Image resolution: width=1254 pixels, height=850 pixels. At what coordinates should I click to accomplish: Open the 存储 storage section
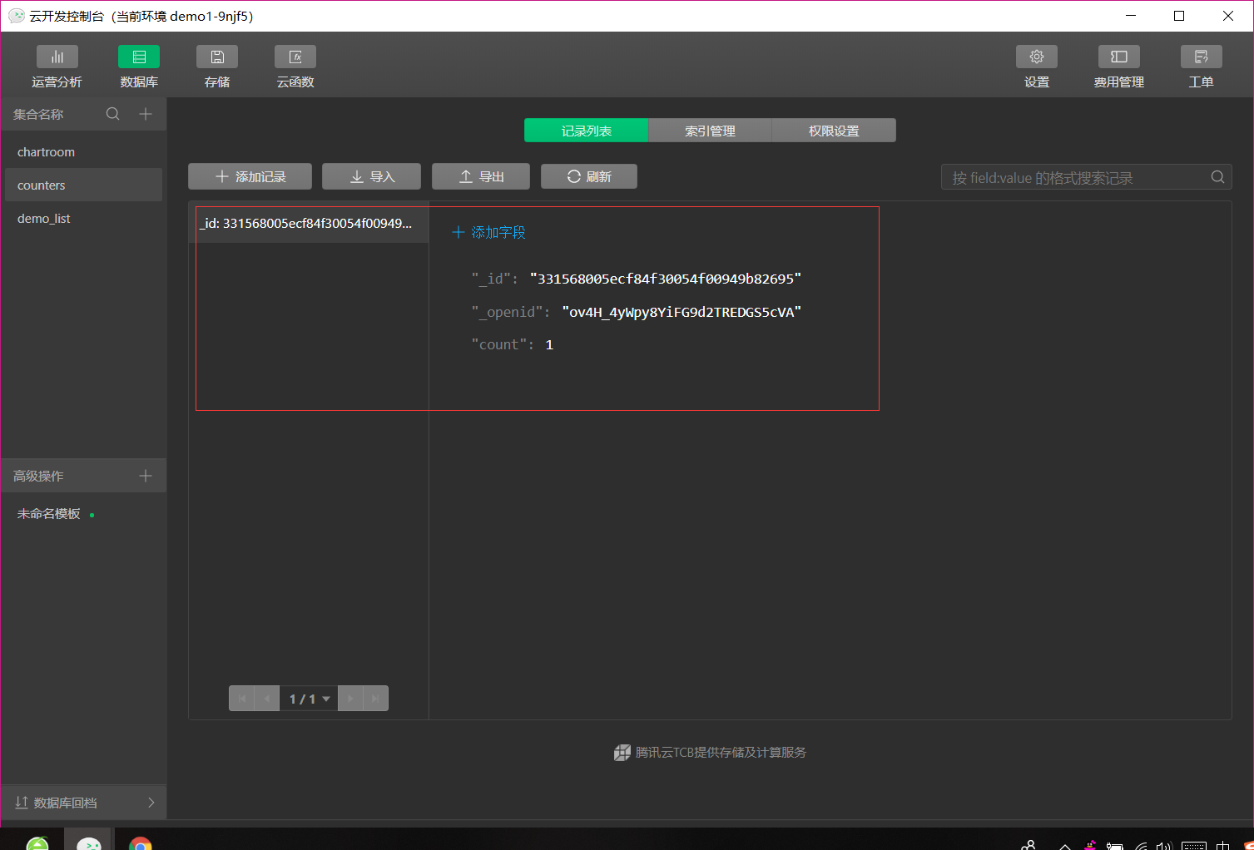click(217, 67)
